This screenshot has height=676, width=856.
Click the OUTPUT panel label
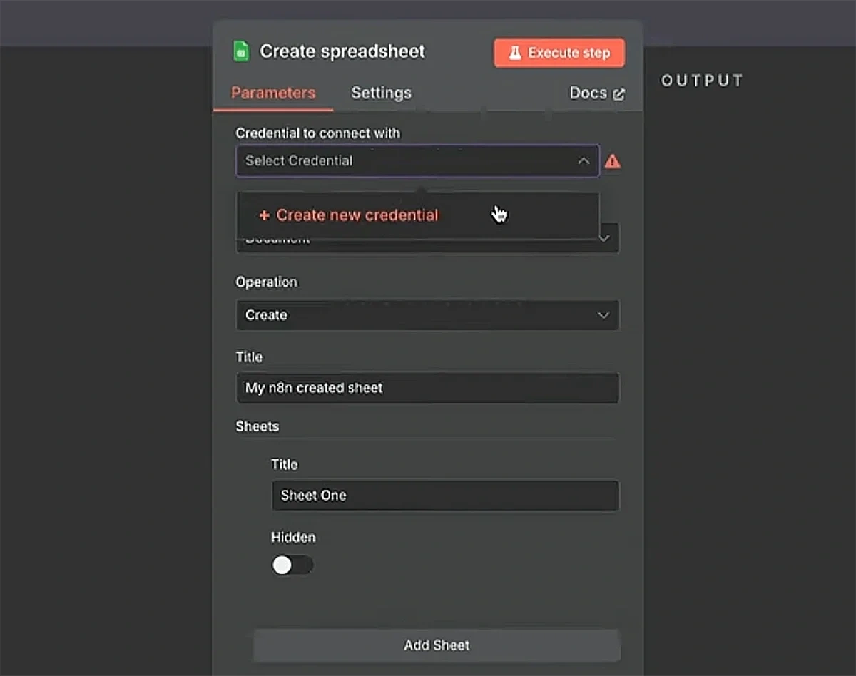click(702, 80)
